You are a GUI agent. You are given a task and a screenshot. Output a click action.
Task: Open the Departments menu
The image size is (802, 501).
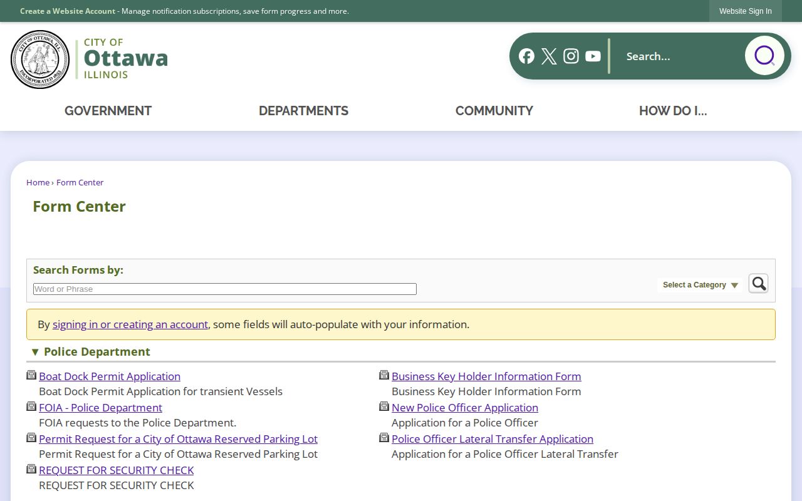[303, 111]
